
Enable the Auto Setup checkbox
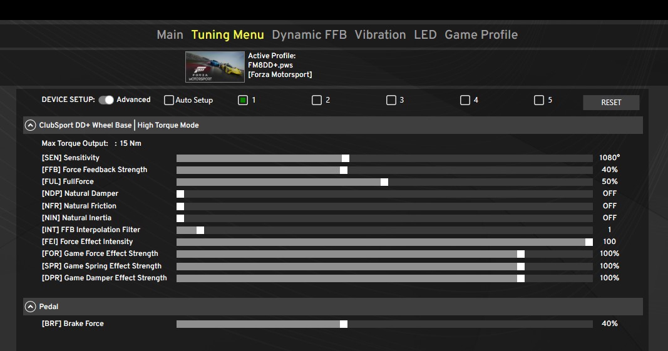169,100
